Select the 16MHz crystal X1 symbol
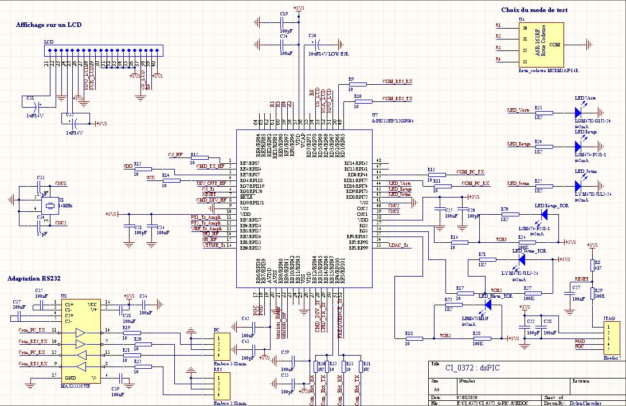The height and width of the screenshot is (406, 626). (50, 206)
